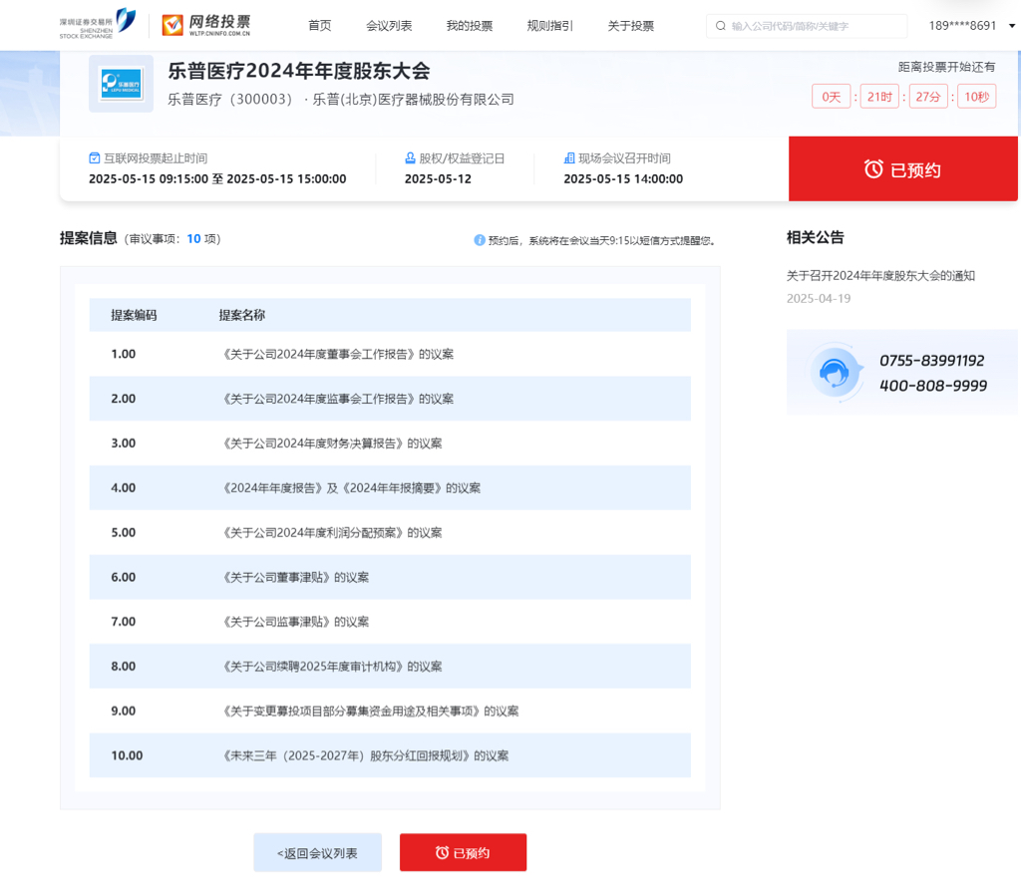
Task: Open 我的投票 menu item
Action: coord(470,25)
